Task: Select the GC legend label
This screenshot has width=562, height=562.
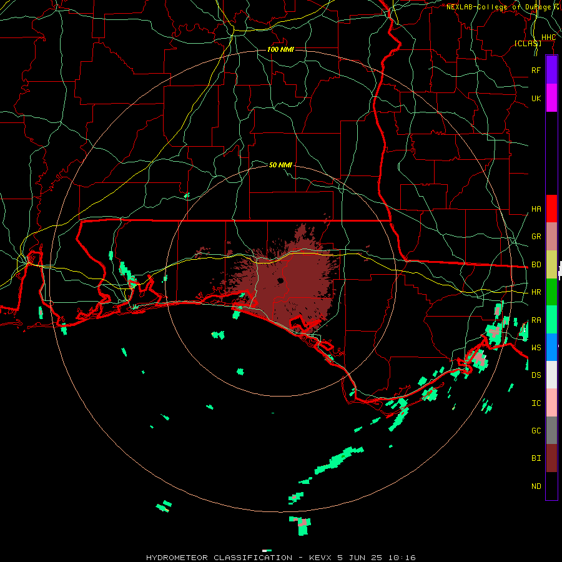Action: point(536,431)
